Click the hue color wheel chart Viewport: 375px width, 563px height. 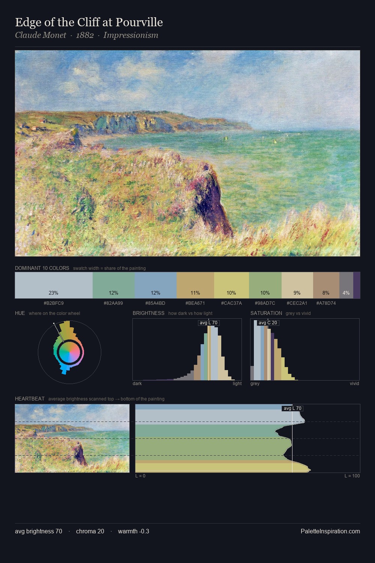point(69,352)
